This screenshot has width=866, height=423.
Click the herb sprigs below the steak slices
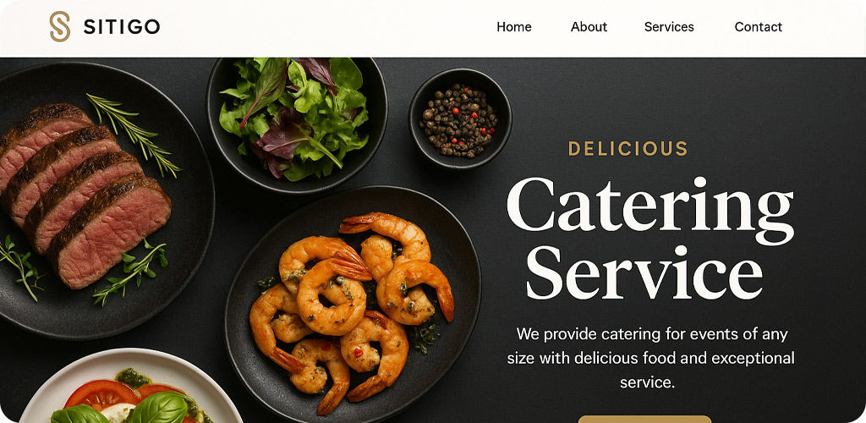tap(130, 271)
